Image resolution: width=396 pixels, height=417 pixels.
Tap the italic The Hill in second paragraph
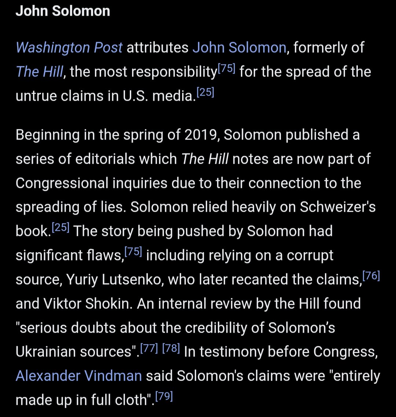point(205,159)
